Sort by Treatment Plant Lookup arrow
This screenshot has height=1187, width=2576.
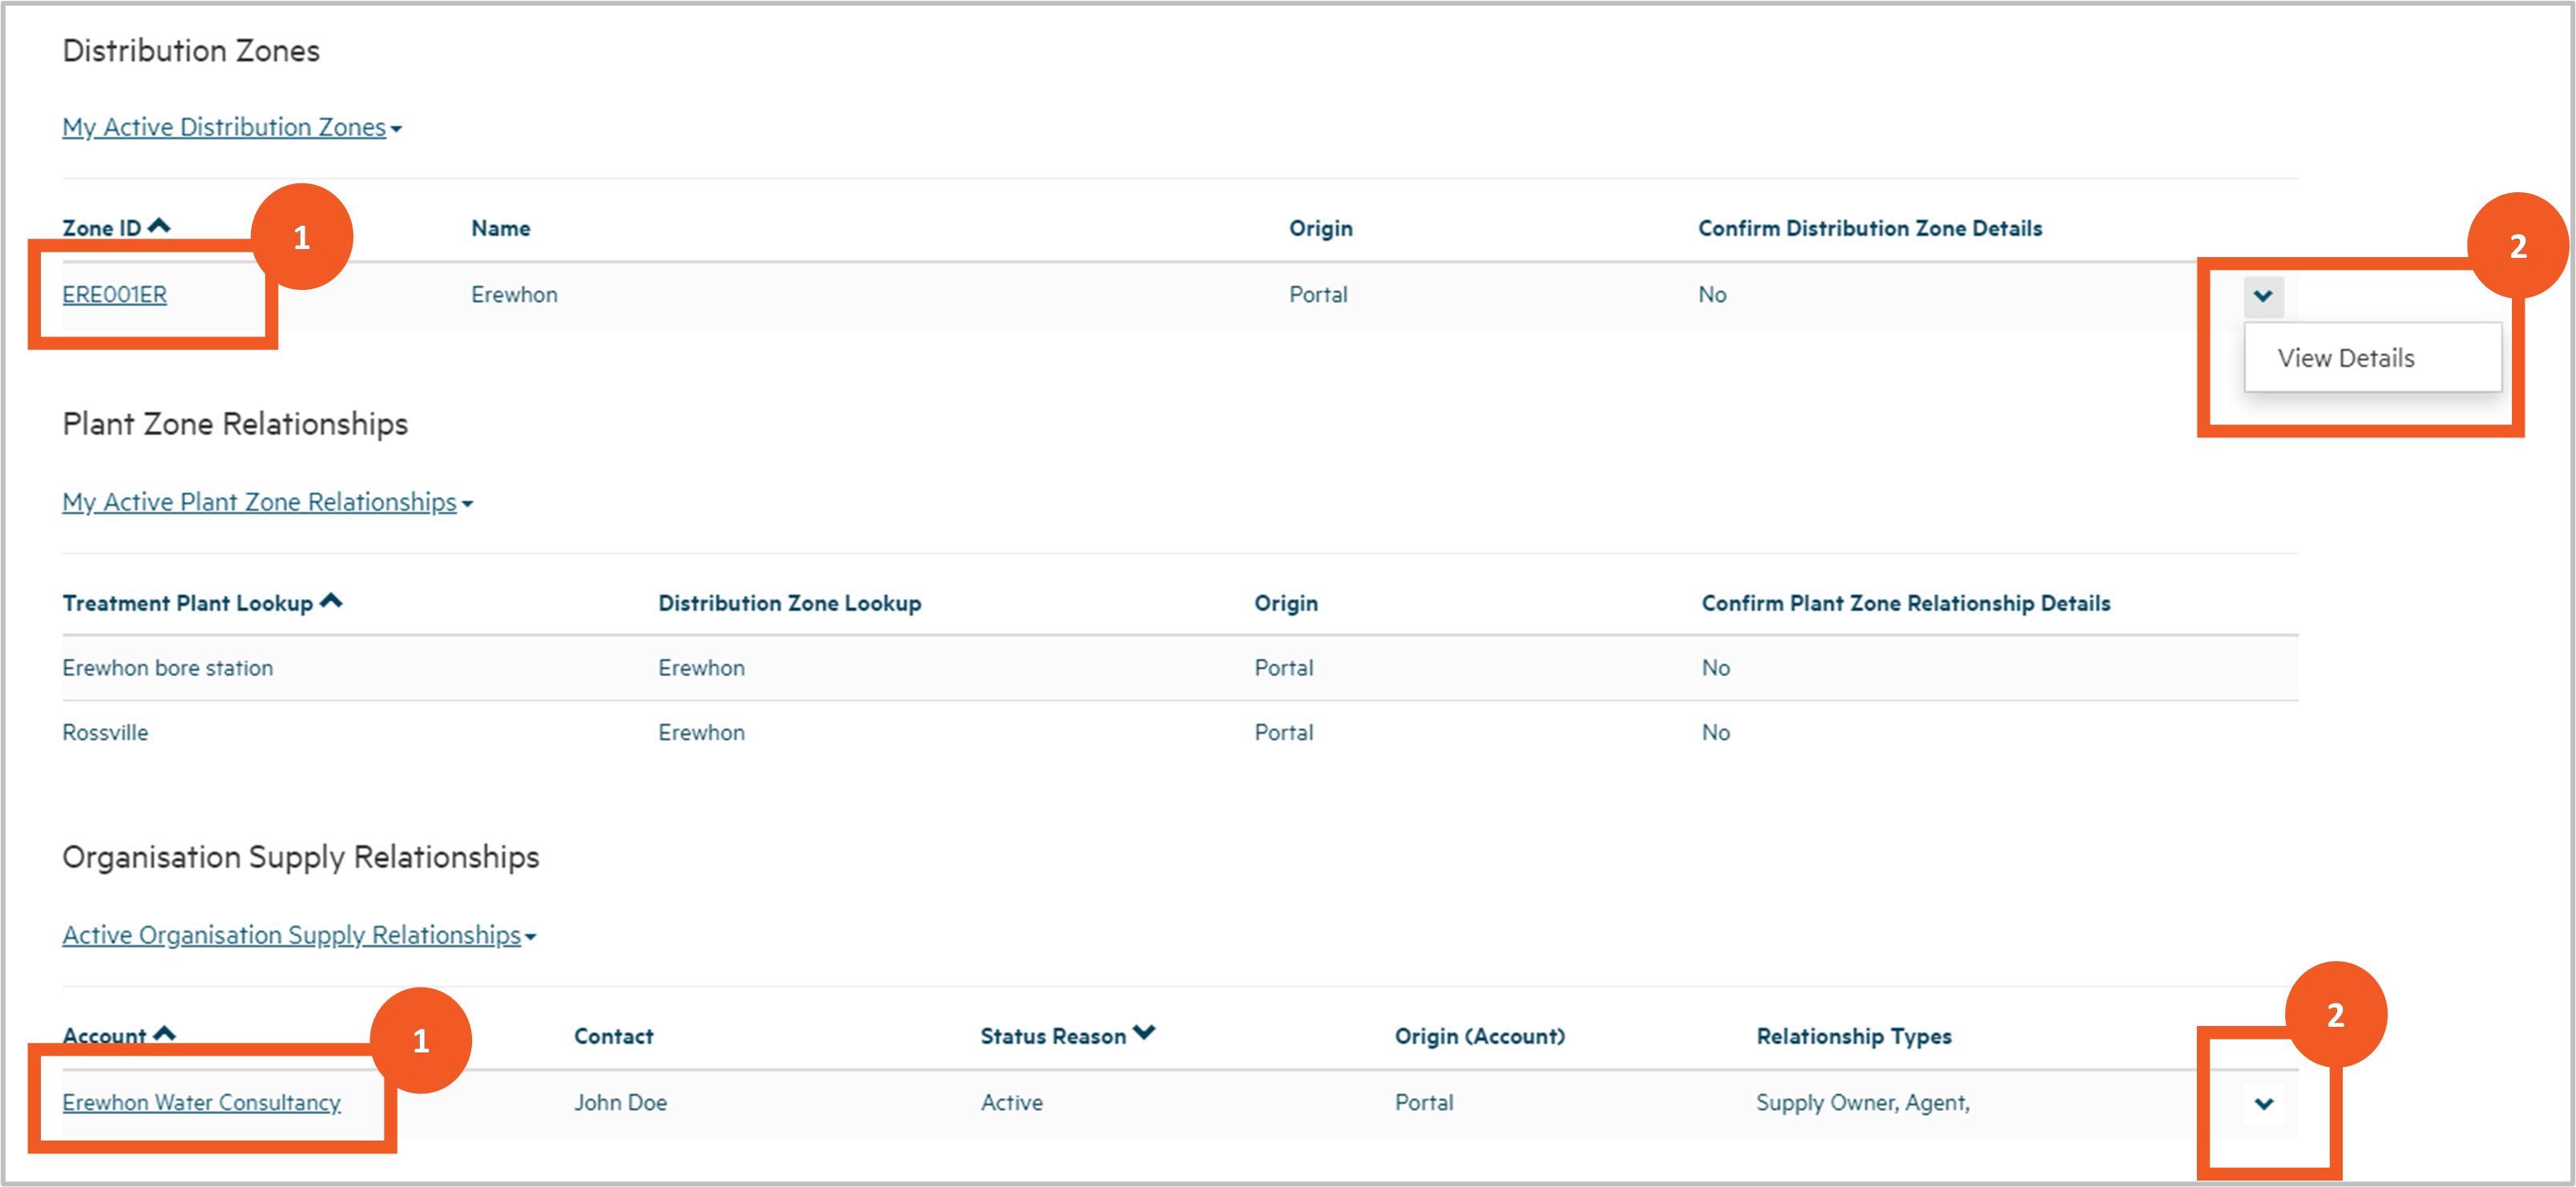coord(331,602)
